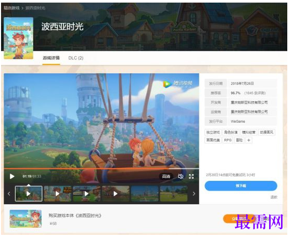Viewport: 293px width, 238px height.
Task: Add a tag with the plus icon
Action: (x=249, y=140)
